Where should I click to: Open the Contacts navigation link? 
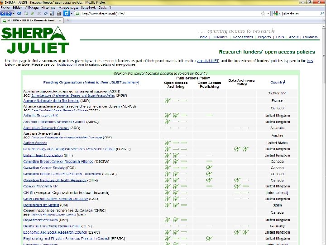[310, 37]
